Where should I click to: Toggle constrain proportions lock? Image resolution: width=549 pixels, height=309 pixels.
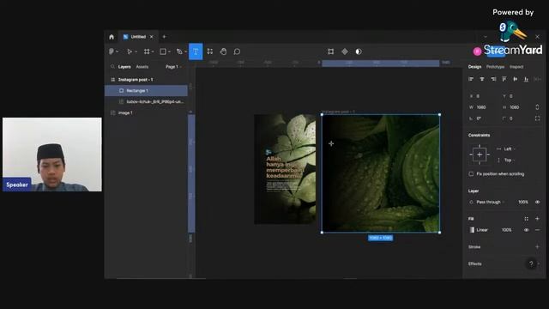tap(538, 107)
